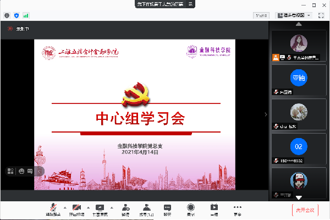Open the Chat panel
Screen dimensions: 330x220
point(167,208)
